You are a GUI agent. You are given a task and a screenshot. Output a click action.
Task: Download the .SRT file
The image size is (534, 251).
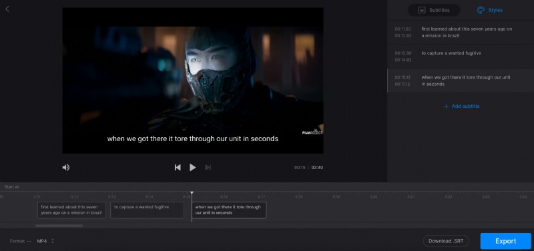pos(446,241)
